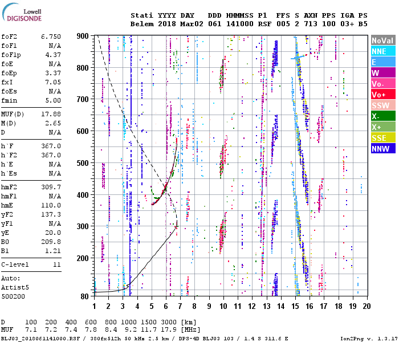Click the fmin value 5.00

click(x=53, y=100)
